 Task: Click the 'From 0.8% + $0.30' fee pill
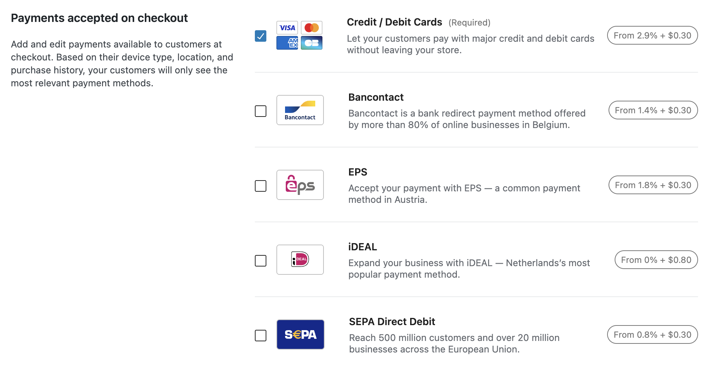click(x=652, y=334)
